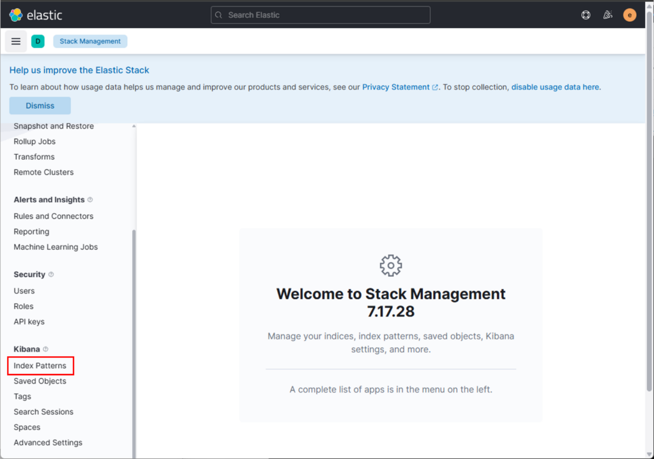The height and width of the screenshot is (459, 654).
Task: Click the Security section heading
Action: (x=29, y=274)
